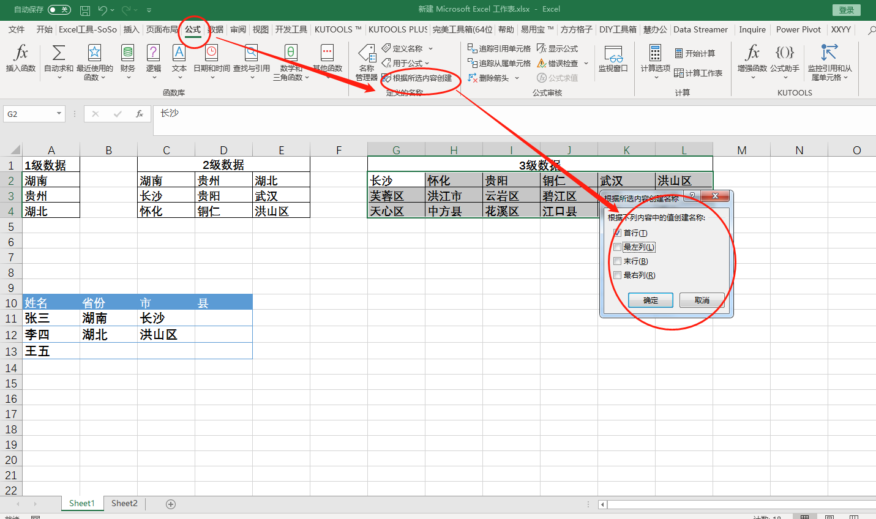
Task: Open the Financial (财务) functions
Action: pos(127,61)
